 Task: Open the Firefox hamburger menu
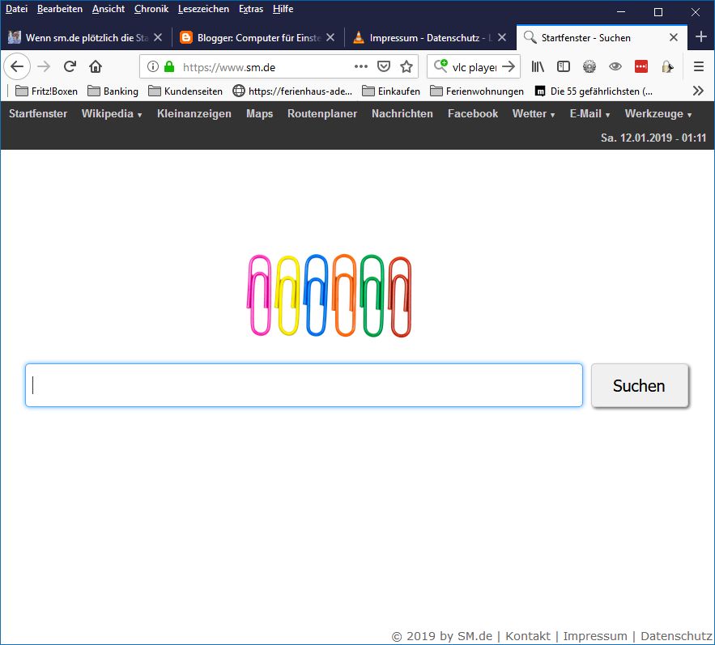coord(699,66)
